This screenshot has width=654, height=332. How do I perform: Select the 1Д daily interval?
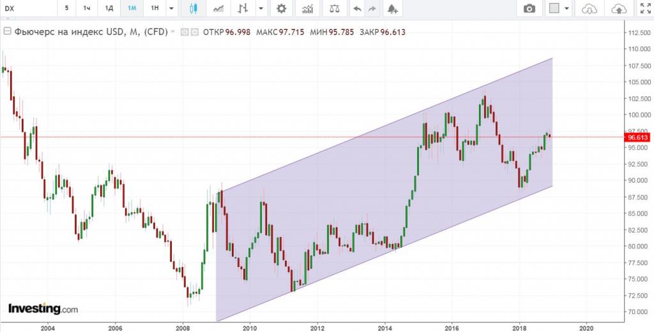pos(109,9)
